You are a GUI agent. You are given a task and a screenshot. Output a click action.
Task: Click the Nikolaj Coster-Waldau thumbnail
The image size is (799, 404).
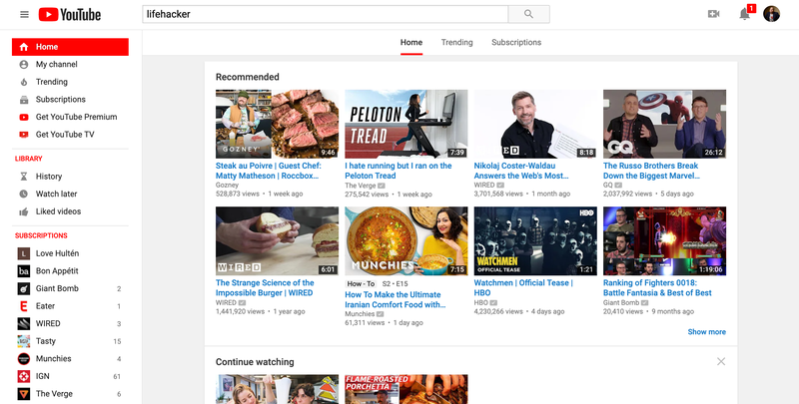[535, 124]
